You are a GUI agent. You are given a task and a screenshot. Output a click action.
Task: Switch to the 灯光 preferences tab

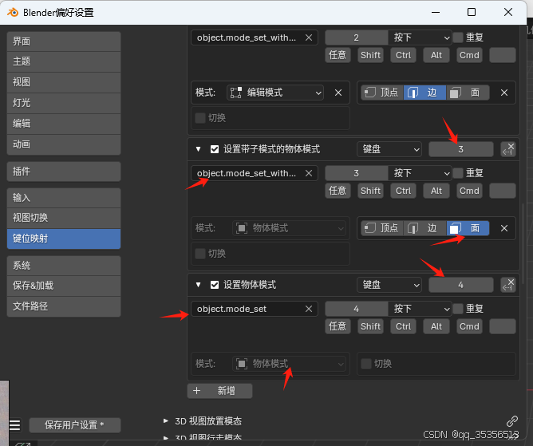tap(64, 103)
